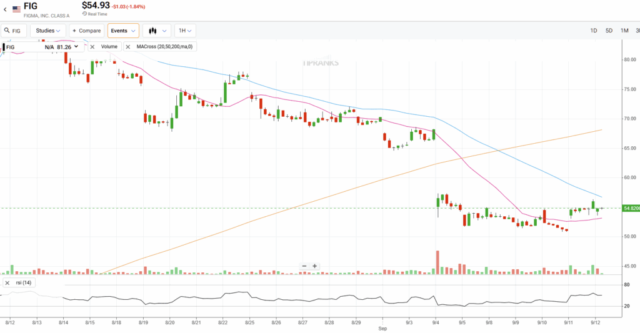Remove the MACross study with its X
This screenshot has height=333, width=640.
pyautogui.click(x=127, y=46)
